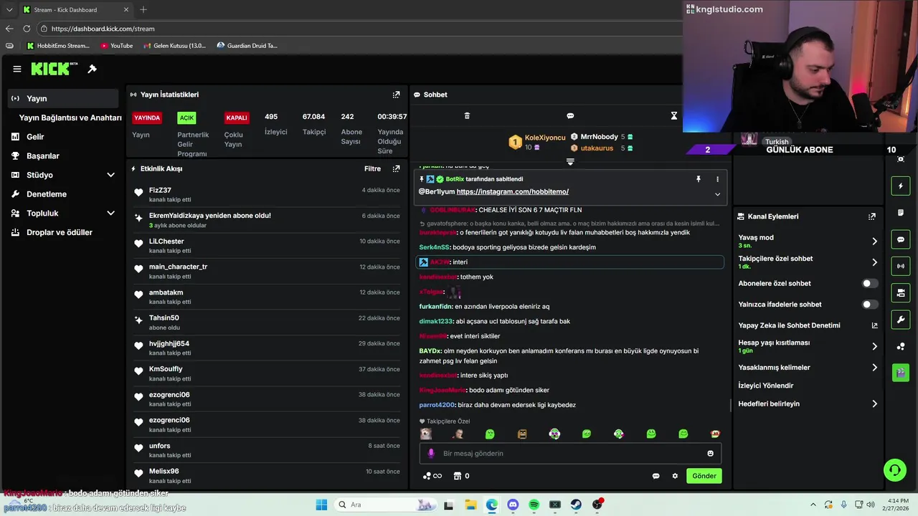This screenshot has height=516, width=918.
Task: Open the instagram.com/hobbitemo link in pinned message
Action: pyautogui.click(x=513, y=191)
